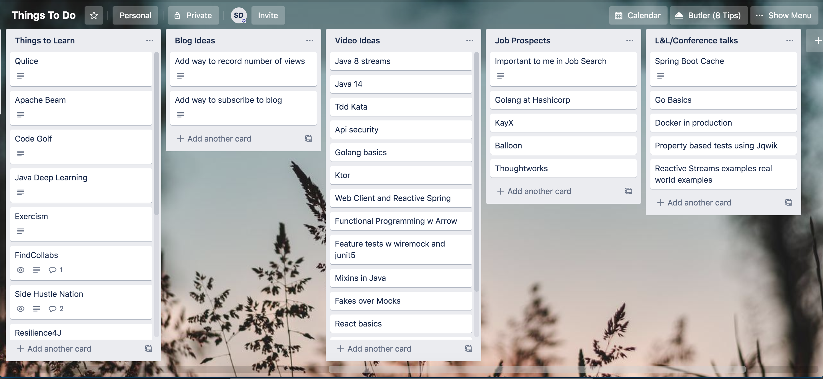Click description icon on Side Hustle Nation card
The height and width of the screenshot is (379, 823).
coord(36,309)
